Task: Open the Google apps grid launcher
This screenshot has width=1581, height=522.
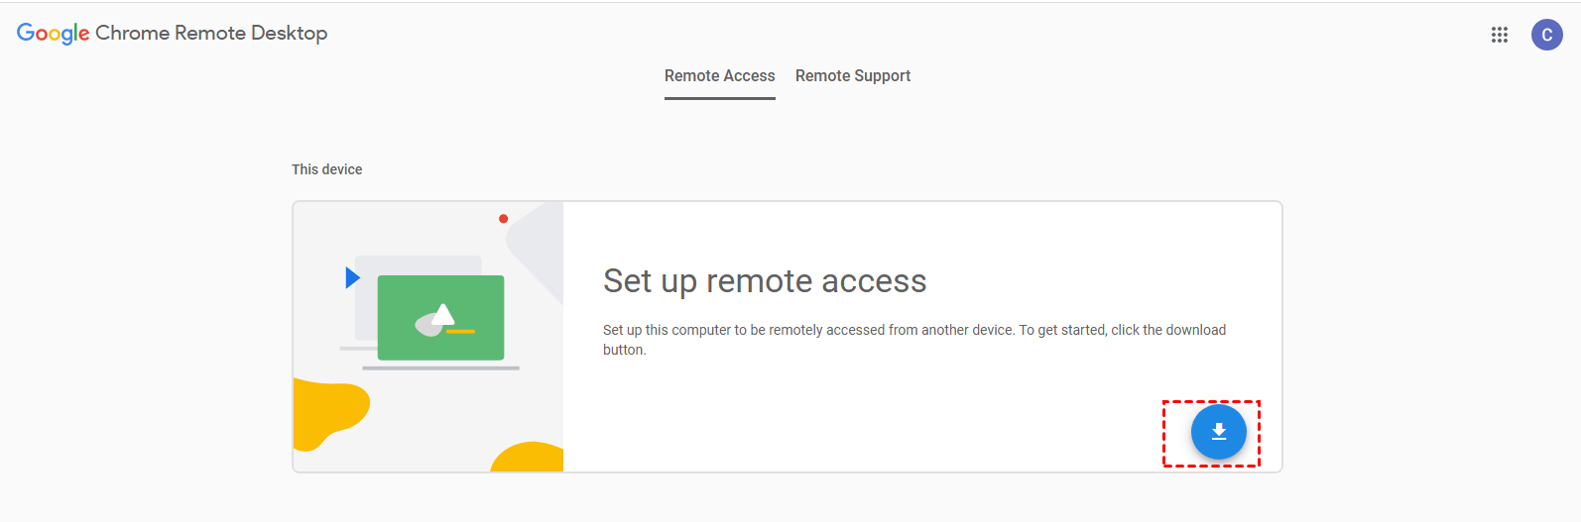Action: click(x=1499, y=35)
